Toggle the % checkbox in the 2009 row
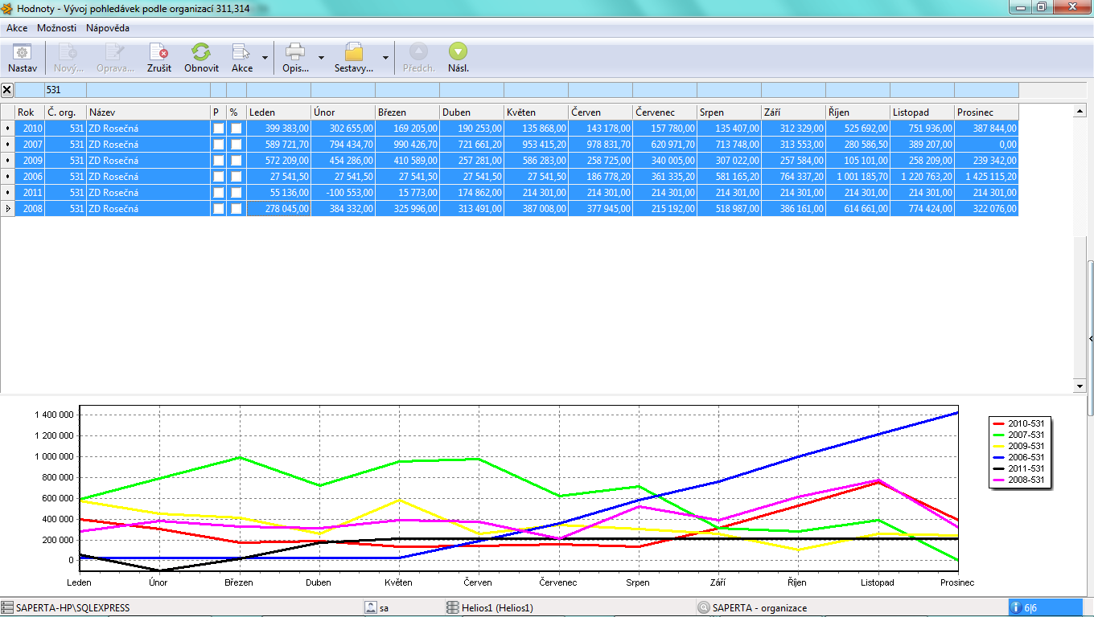This screenshot has width=1094, height=617. [x=236, y=160]
